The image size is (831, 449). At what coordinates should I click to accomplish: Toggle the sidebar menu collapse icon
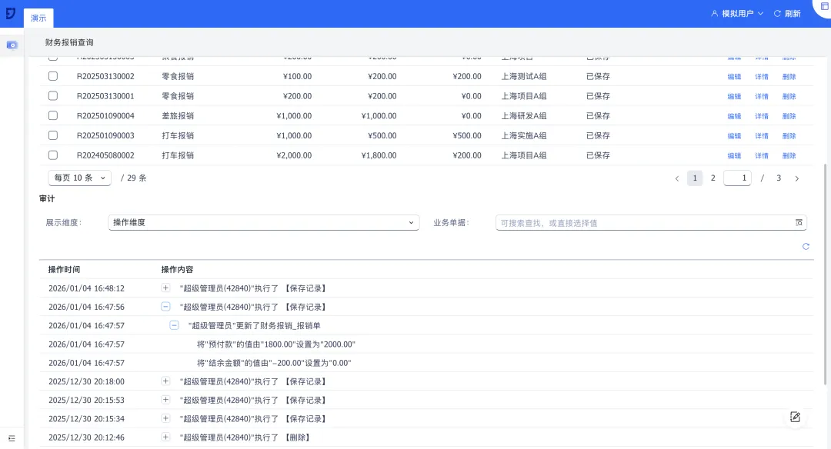[x=12, y=438]
